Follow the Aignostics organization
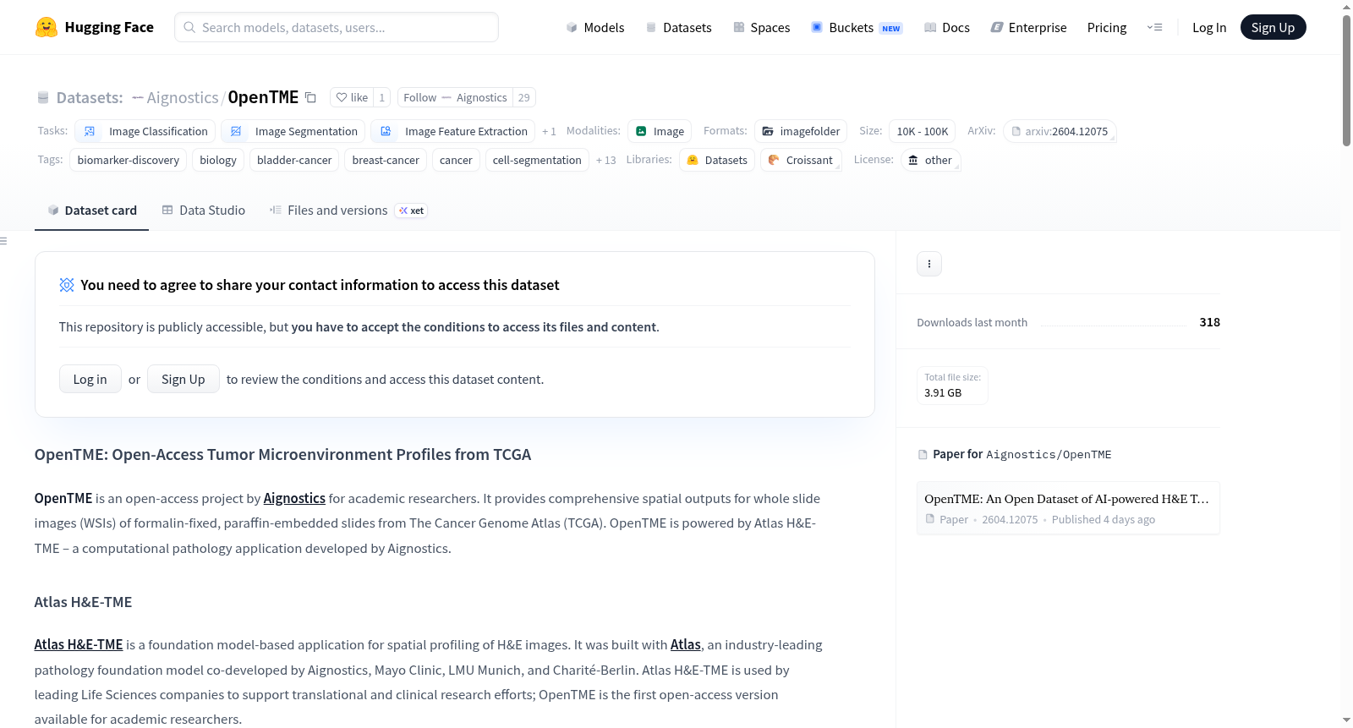Screen dimensions: 1353x728 click(455, 98)
